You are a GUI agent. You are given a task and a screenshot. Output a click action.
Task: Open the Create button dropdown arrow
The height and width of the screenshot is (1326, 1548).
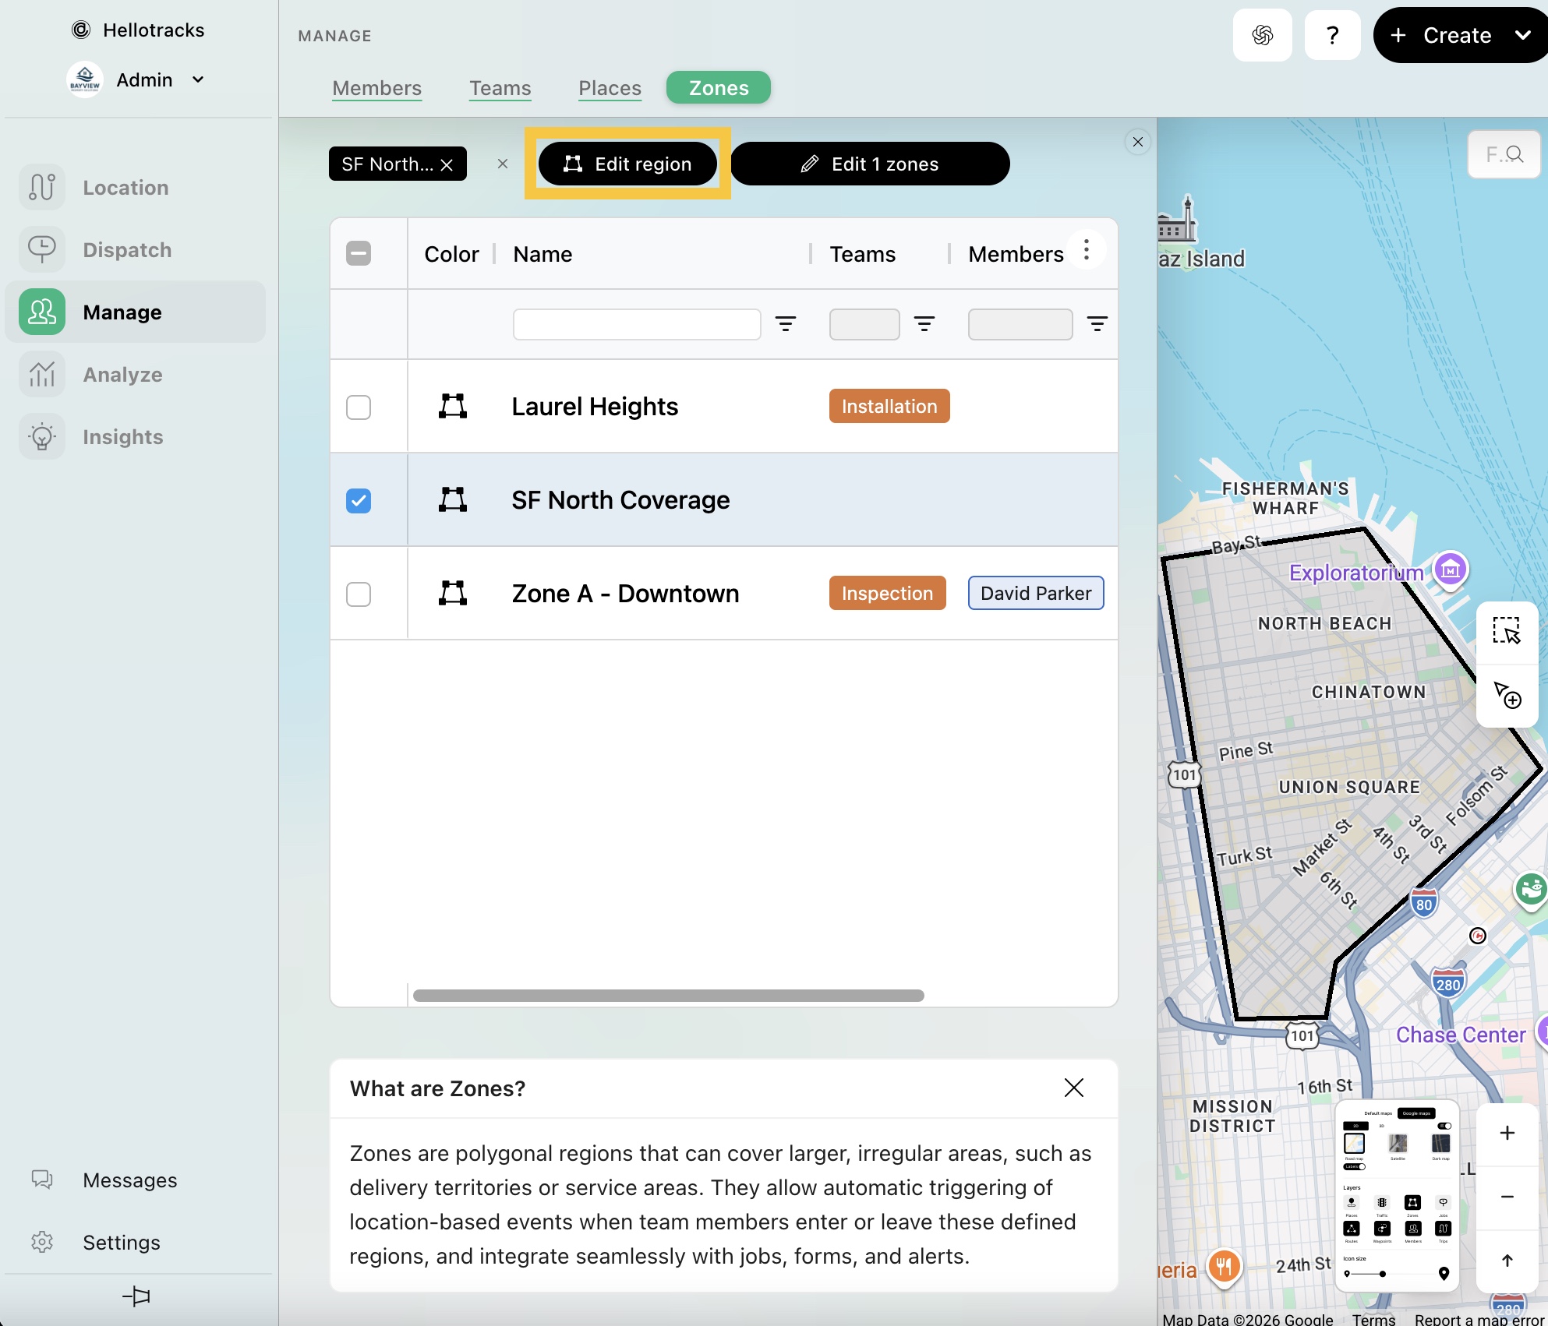click(1521, 35)
